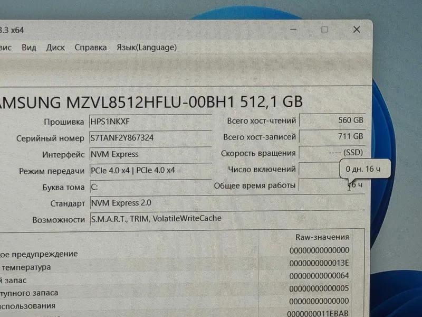Minimize the CrystalDiskInfo window
422x317 pixels.
pos(293,29)
